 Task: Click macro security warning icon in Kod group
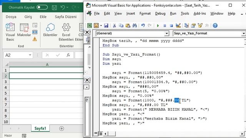coord(35,39)
